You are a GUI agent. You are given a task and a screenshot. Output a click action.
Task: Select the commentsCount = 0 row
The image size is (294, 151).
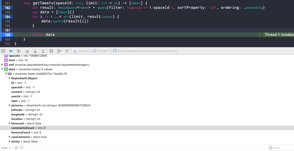[147, 128]
